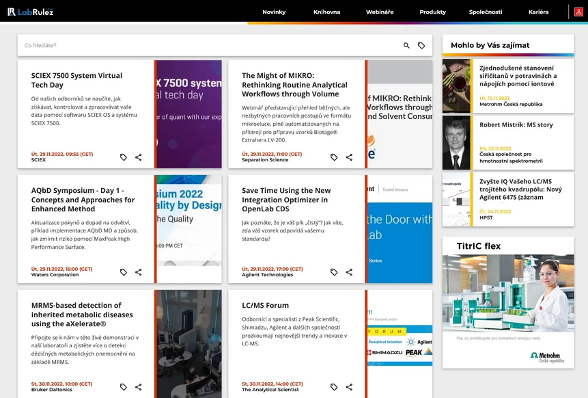Click the TitrIC flex advertisement image
588x398 pixels.
coord(508,293)
